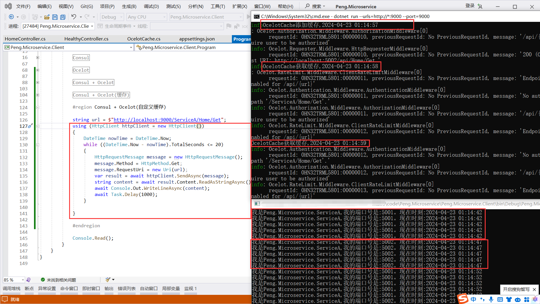Switch to the HomeController.cs tab
540x304 pixels.
(25, 39)
